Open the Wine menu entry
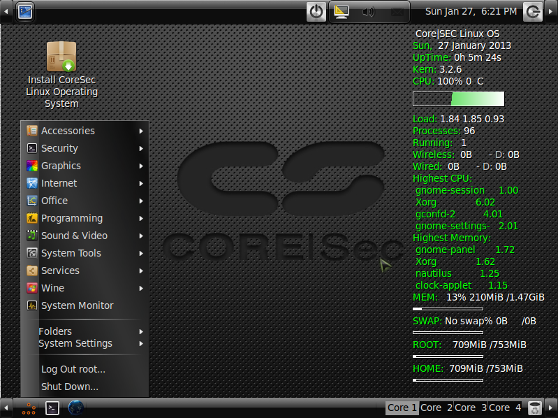The height and width of the screenshot is (418, 558). click(x=85, y=288)
